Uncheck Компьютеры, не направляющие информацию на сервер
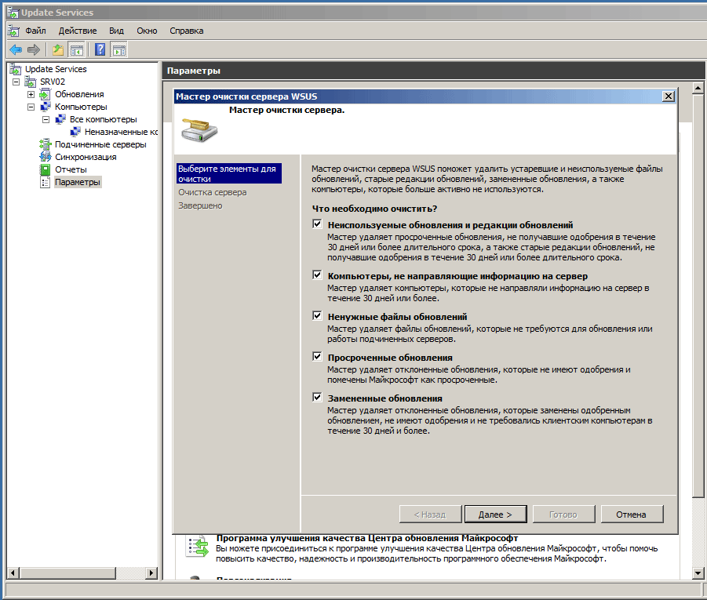Screen dimensions: 707x600 317,276
